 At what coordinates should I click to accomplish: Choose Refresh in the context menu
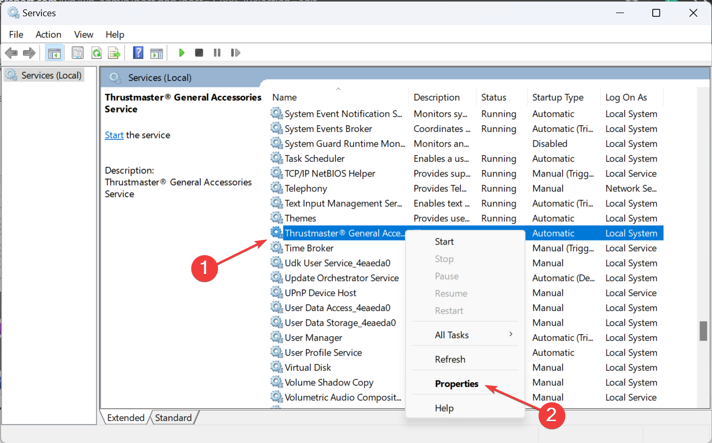[465, 359]
